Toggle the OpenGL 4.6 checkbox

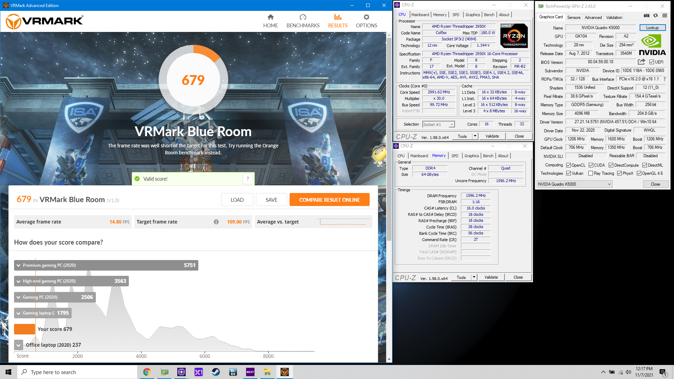point(639,173)
